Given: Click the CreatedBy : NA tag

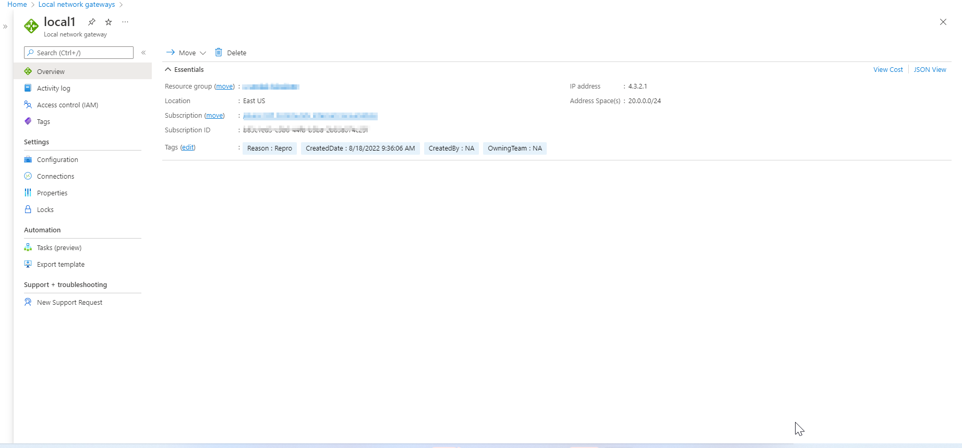Looking at the screenshot, I should pos(451,148).
